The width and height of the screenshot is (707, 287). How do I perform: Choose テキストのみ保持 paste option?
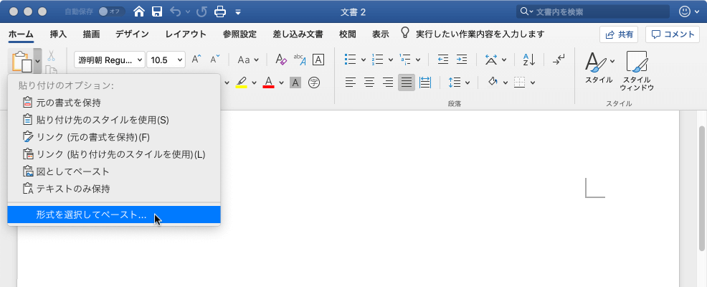(114, 189)
